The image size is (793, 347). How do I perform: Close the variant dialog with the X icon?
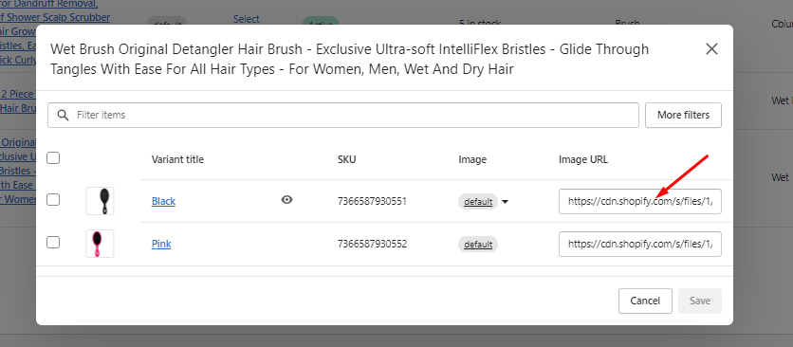pos(711,49)
